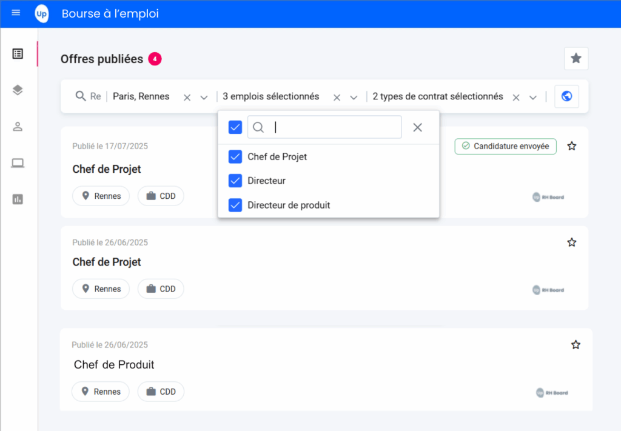Open the offers list sidebar icon
Image resolution: width=621 pixels, height=431 pixels.
click(18, 54)
